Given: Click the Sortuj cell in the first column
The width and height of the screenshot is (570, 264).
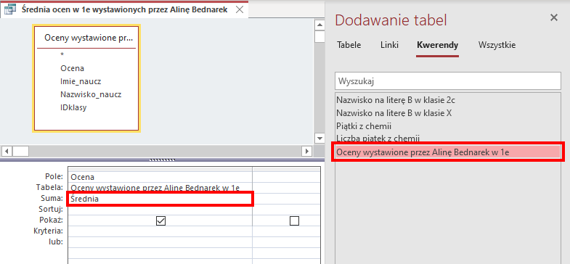Looking at the screenshot, I should [160, 210].
